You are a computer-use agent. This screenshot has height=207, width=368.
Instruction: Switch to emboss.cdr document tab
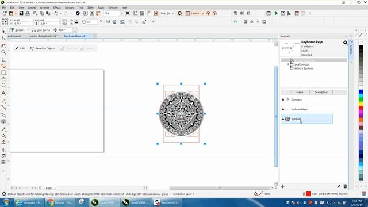tap(14, 36)
